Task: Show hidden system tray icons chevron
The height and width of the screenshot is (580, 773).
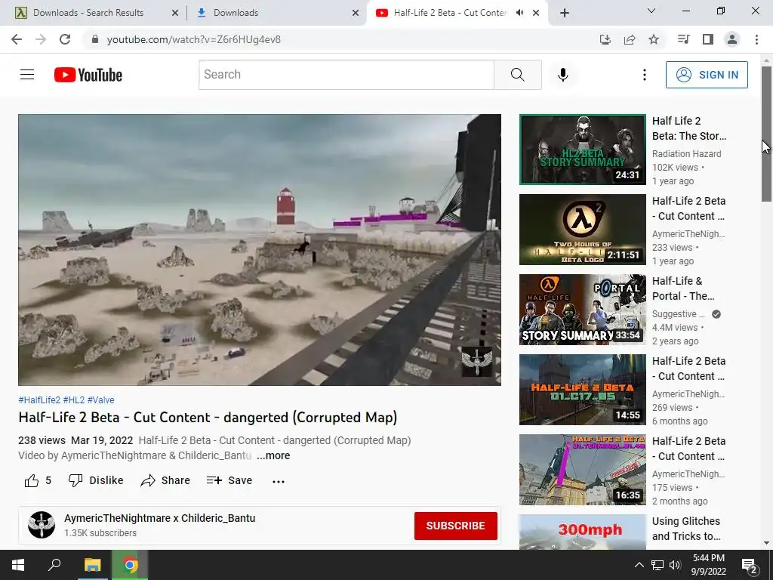Action: [639, 565]
